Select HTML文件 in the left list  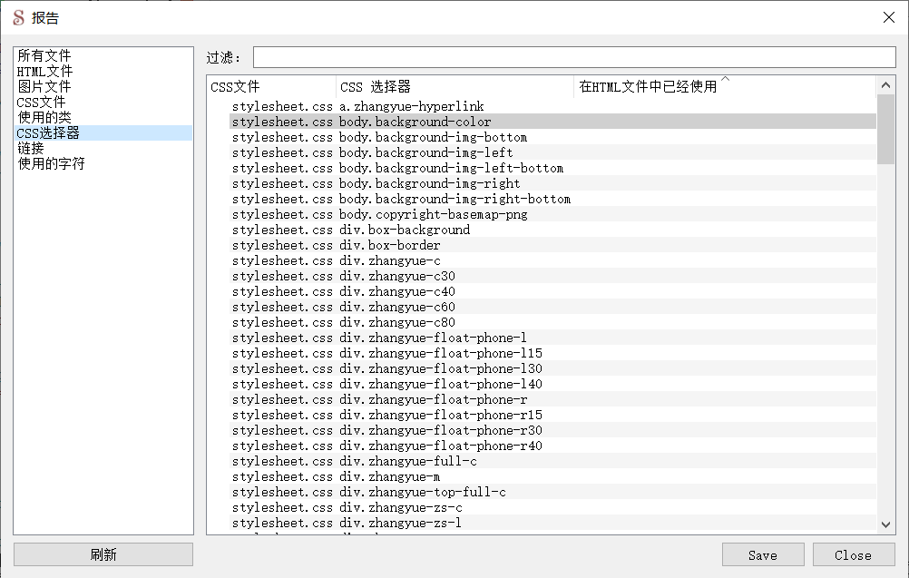click(x=45, y=72)
